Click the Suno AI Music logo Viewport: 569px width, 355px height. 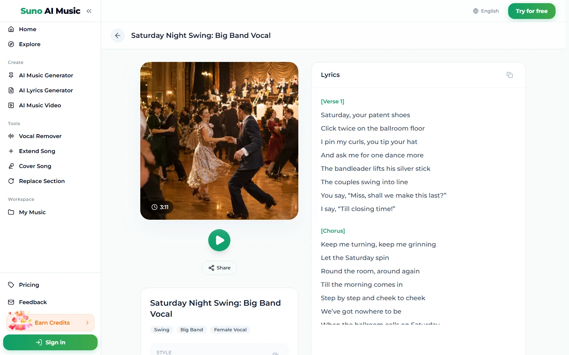tap(51, 11)
